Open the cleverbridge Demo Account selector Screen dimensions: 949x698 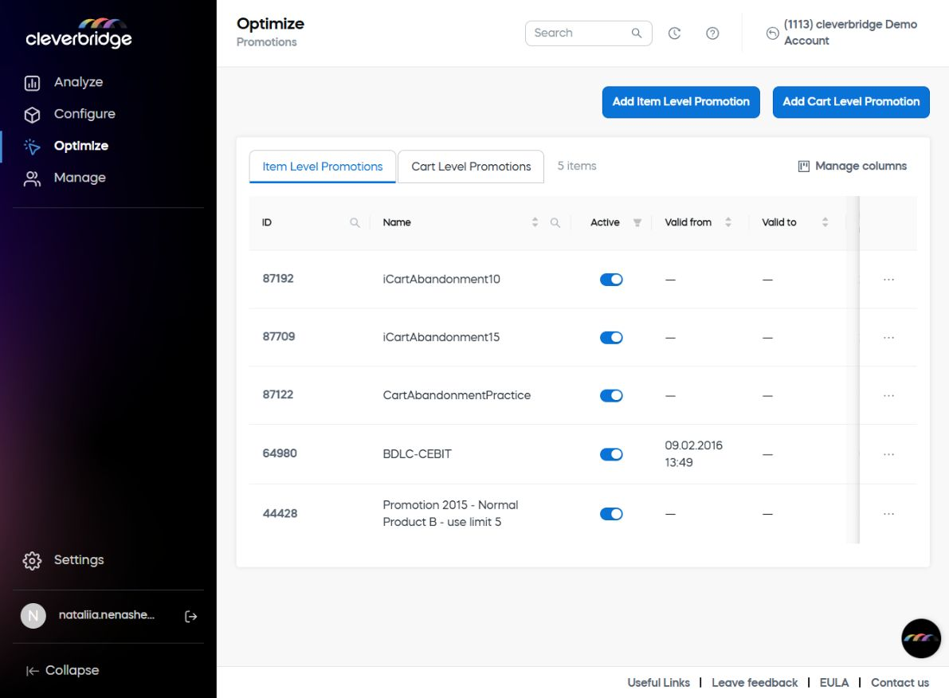850,33
